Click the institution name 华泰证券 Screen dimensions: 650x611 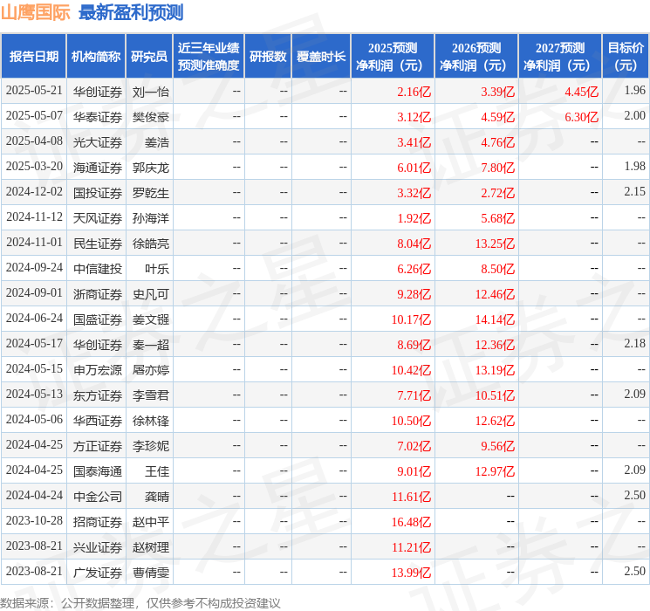pos(98,117)
